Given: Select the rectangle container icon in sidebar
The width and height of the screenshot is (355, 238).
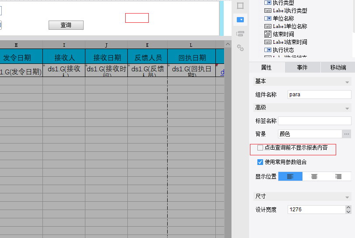Looking at the screenshot, I should point(240,6).
